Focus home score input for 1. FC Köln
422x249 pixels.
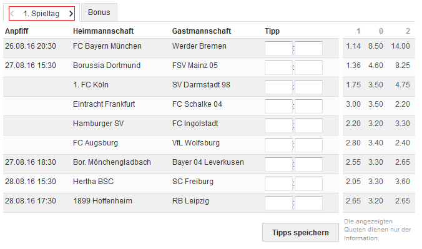[x=278, y=87]
